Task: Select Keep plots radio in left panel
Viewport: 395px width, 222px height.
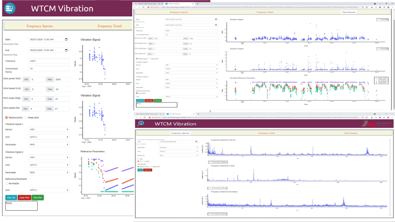Action: tap(26, 117)
